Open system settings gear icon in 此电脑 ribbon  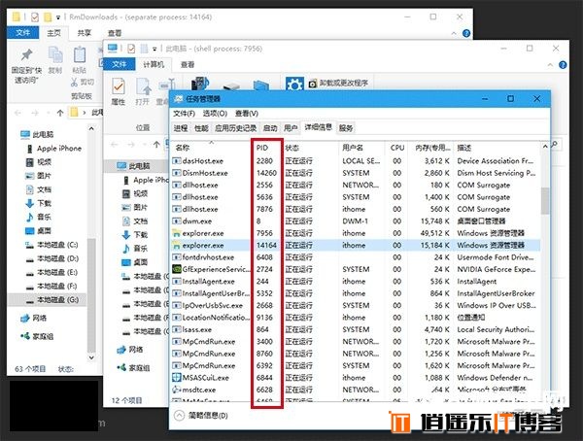294,85
